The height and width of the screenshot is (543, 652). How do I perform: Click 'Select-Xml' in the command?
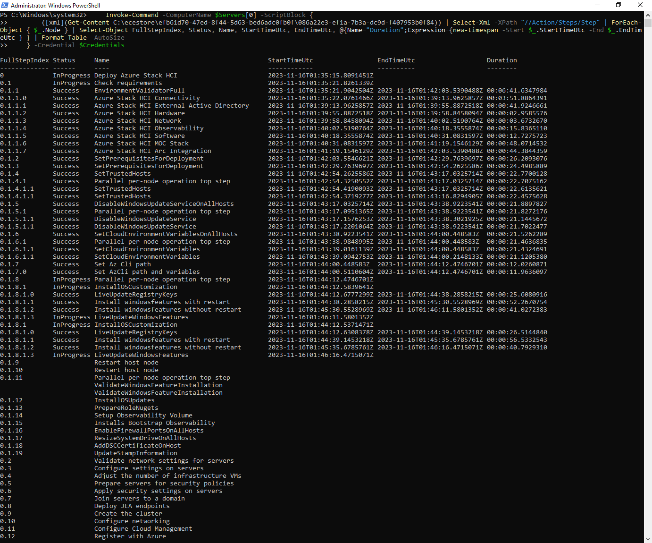(472, 23)
